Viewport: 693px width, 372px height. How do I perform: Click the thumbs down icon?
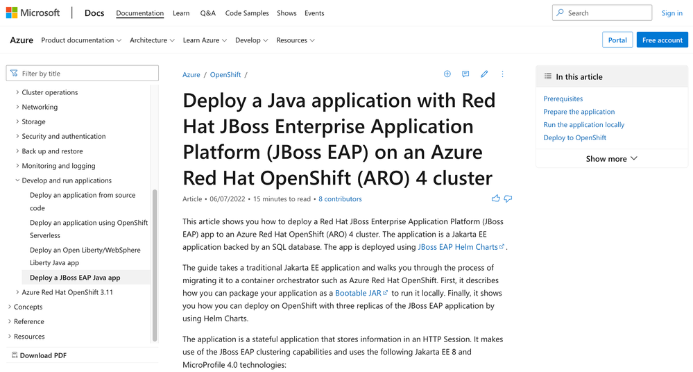tap(508, 198)
